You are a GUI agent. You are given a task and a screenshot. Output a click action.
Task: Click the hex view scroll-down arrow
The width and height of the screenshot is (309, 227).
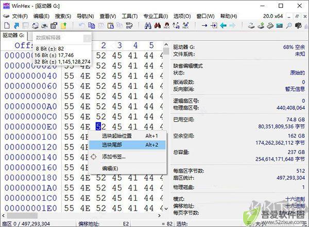click(x=166, y=209)
